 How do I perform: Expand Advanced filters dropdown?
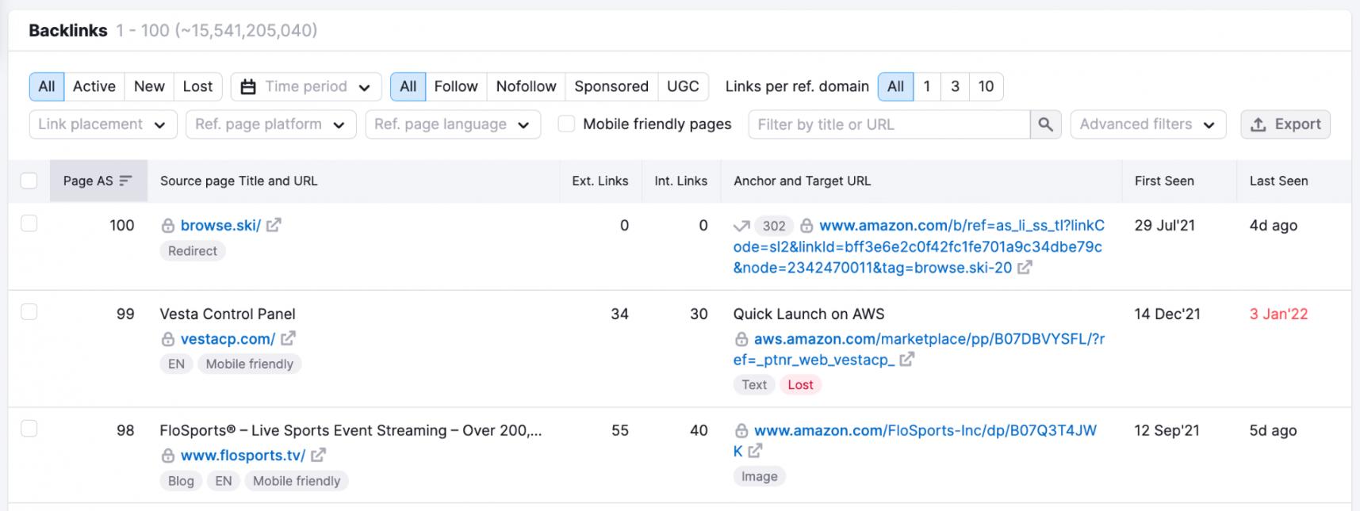(1147, 124)
